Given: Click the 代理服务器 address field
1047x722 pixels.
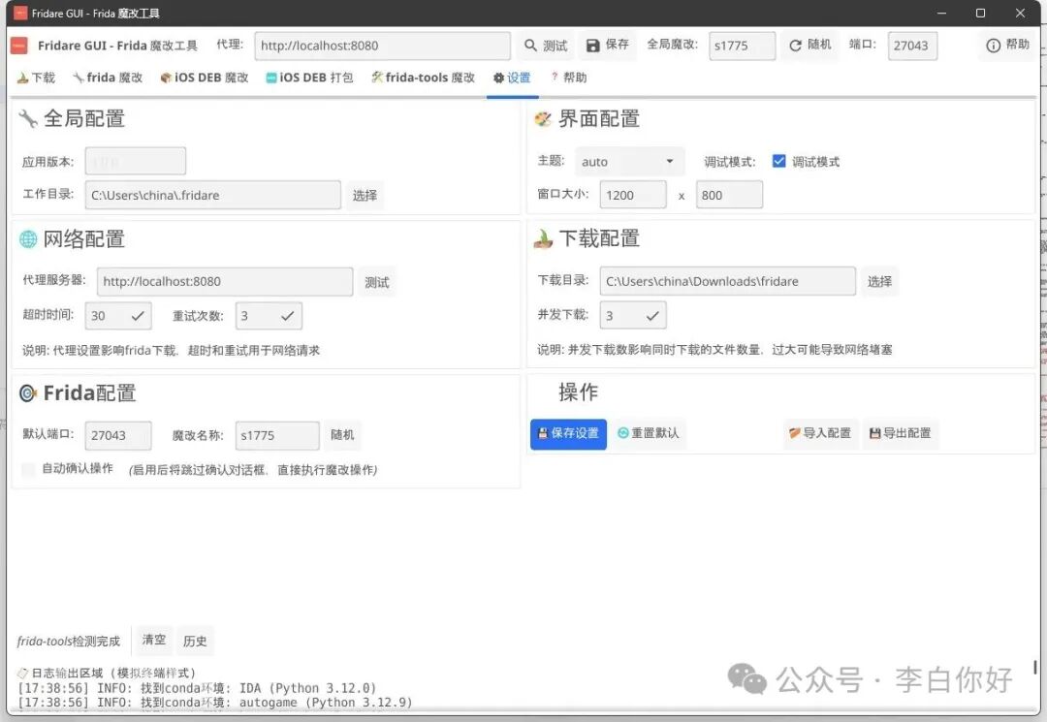Looking at the screenshot, I should (x=224, y=282).
